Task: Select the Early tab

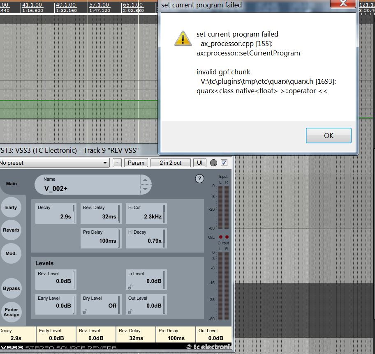Action: 11,207
